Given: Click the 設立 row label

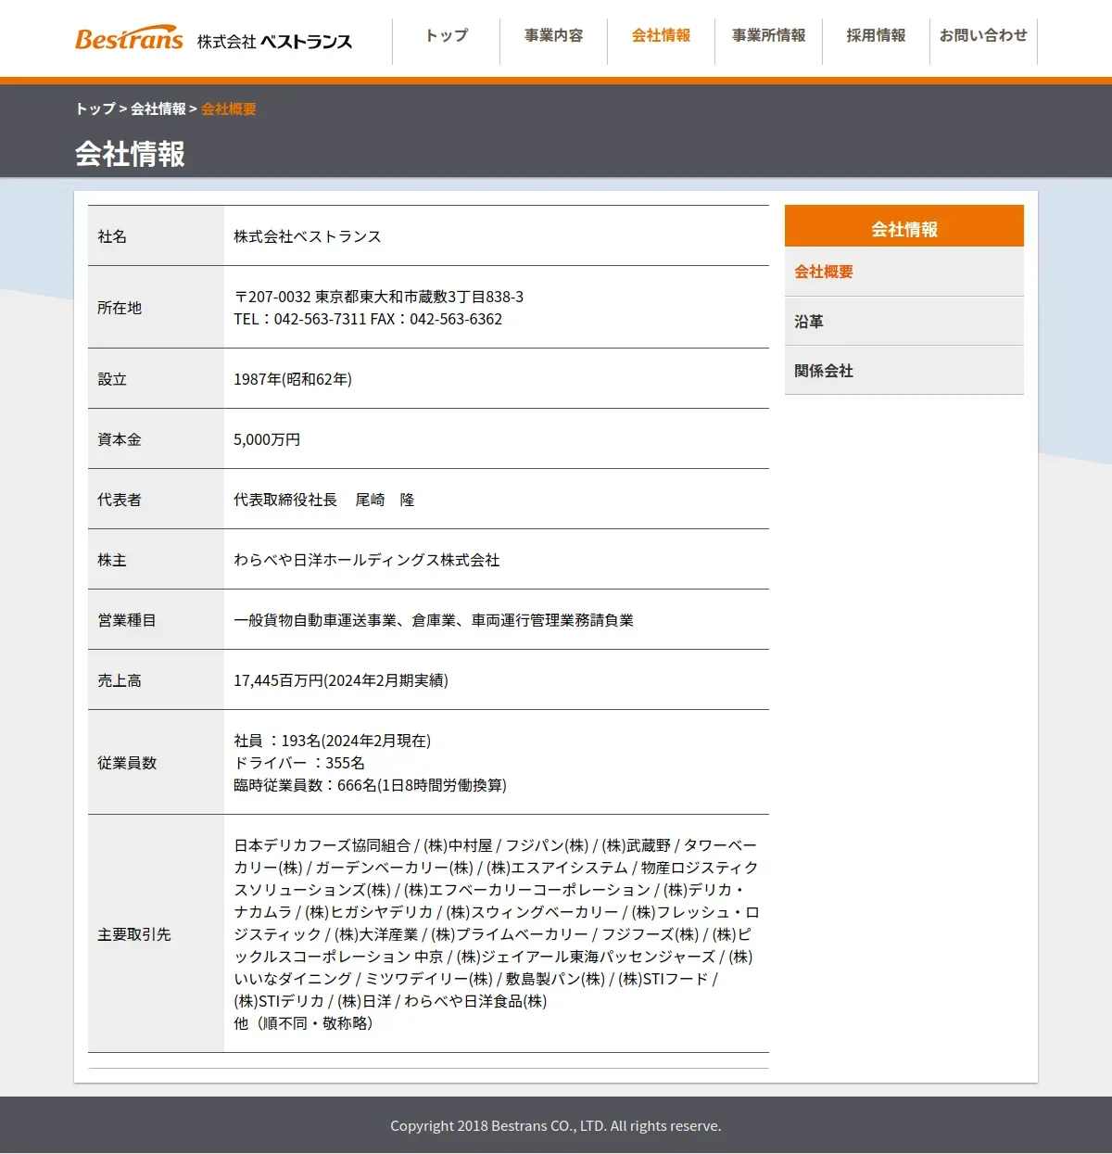Looking at the screenshot, I should [112, 379].
